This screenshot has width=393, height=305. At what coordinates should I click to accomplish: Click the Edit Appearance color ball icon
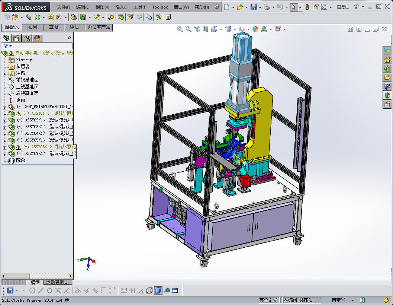coord(255,29)
